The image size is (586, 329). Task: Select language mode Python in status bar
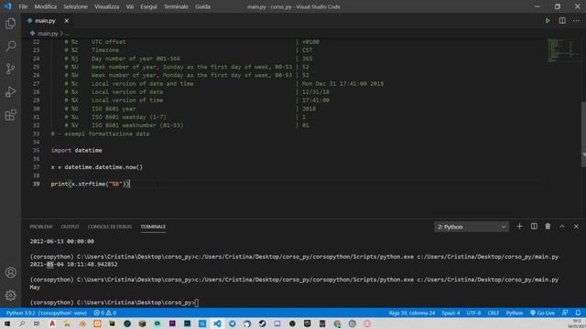(x=515, y=313)
